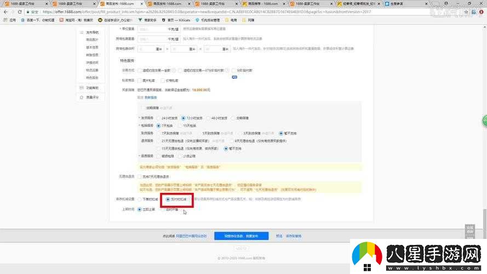Screen dimensions: 487x274
Task: Select 付款时扣减 inventory deduction option
Action: tap(168, 199)
